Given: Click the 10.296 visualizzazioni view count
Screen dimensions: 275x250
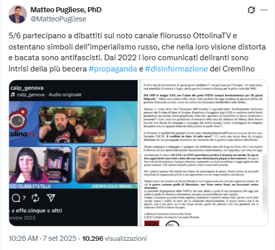Looking at the screenshot, I should [114, 238].
